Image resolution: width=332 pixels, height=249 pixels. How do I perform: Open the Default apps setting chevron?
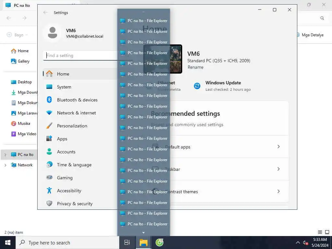(279, 147)
